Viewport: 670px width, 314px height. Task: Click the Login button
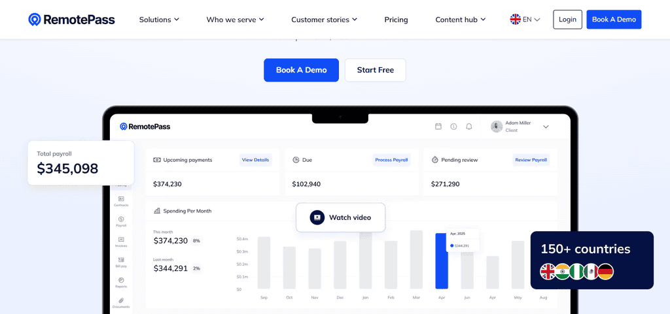click(567, 20)
